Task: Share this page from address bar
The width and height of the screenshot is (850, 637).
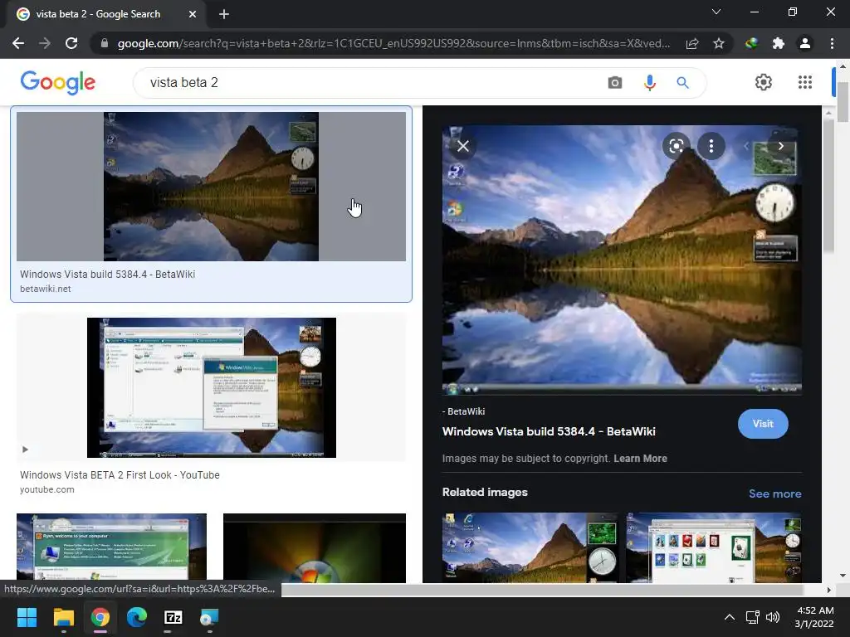Action: (x=692, y=43)
